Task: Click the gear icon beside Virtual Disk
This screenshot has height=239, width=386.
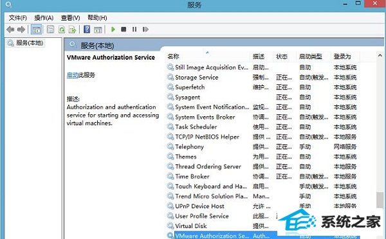Action: [170, 226]
